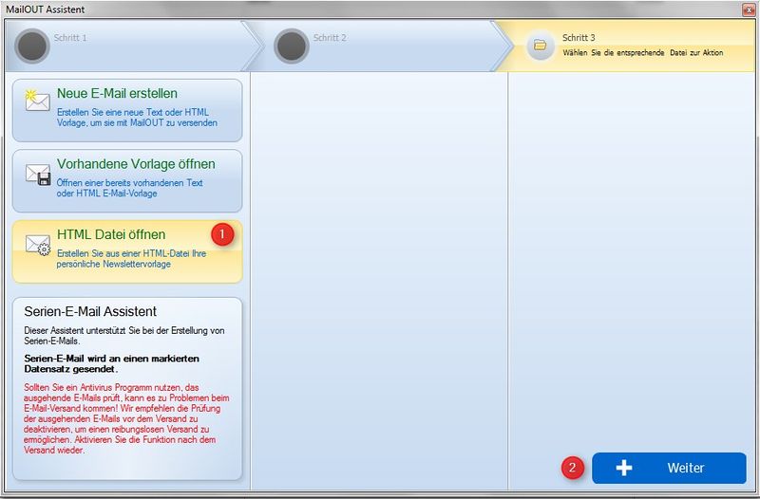Click description 'Öffnen einer bereits vorhandenen Text'

pos(129,183)
